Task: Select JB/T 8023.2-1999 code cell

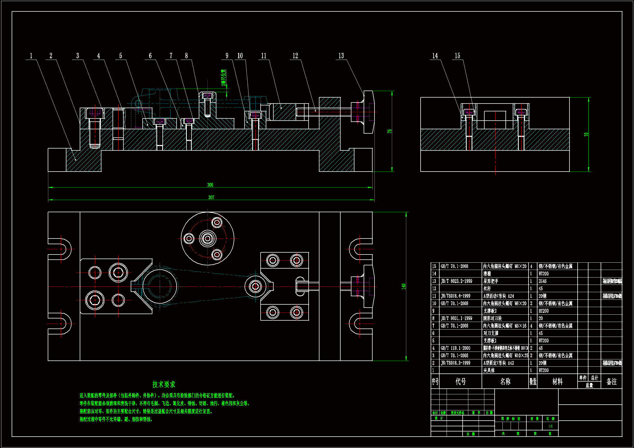Action: (456, 281)
